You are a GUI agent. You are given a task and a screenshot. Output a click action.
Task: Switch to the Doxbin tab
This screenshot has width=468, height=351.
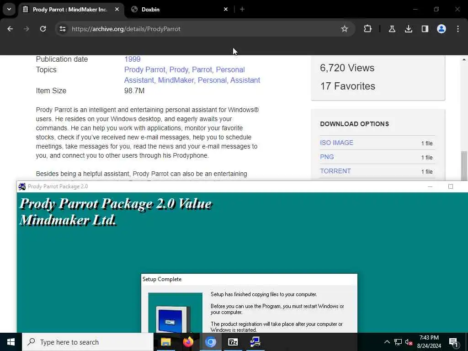click(x=179, y=10)
